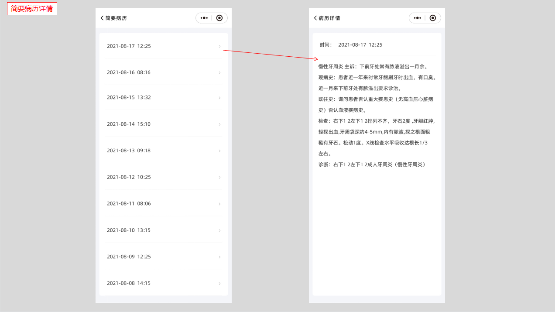Image resolution: width=555 pixels, height=312 pixels.
Task: Open the three-dot menu on 简要病历 page
Action: 204,18
